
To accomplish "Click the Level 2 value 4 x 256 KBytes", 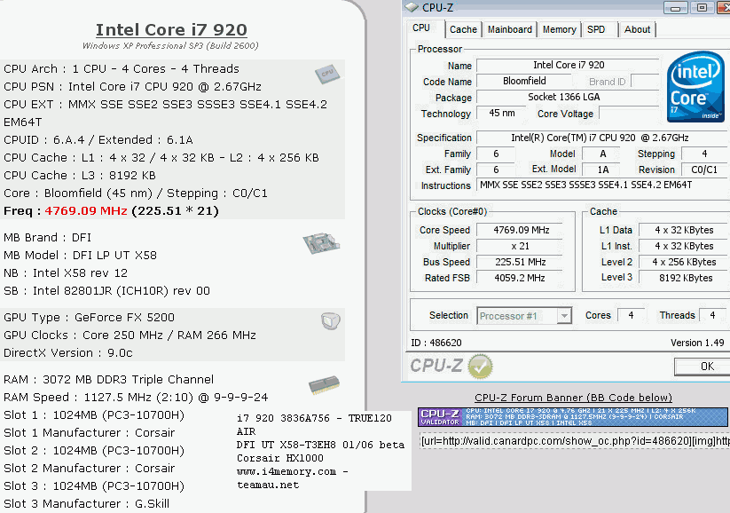I will tap(684, 262).
